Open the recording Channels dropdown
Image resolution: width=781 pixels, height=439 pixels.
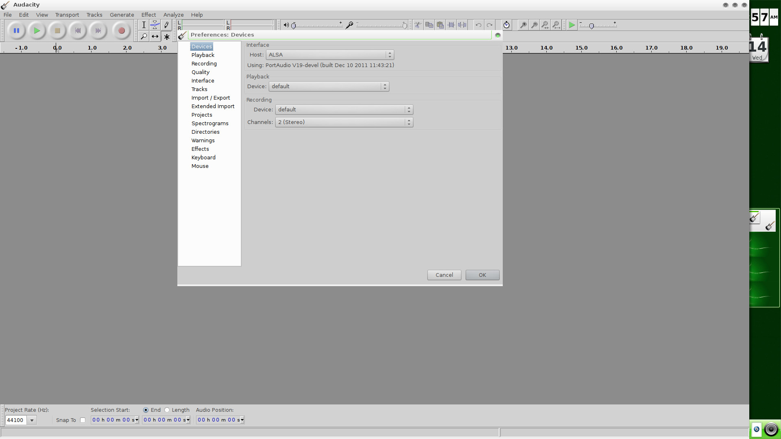(x=344, y=122)
